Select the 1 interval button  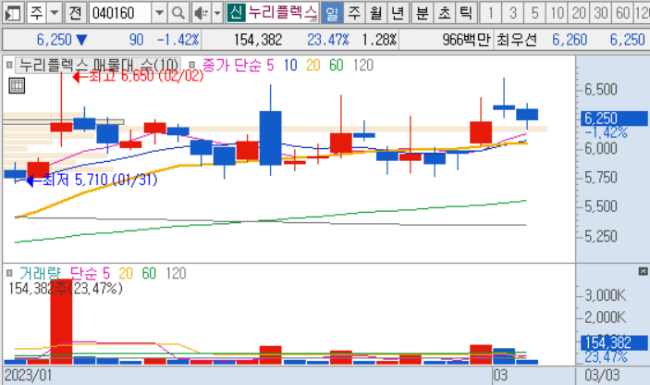pyautogui.click(x=491, y=13)
